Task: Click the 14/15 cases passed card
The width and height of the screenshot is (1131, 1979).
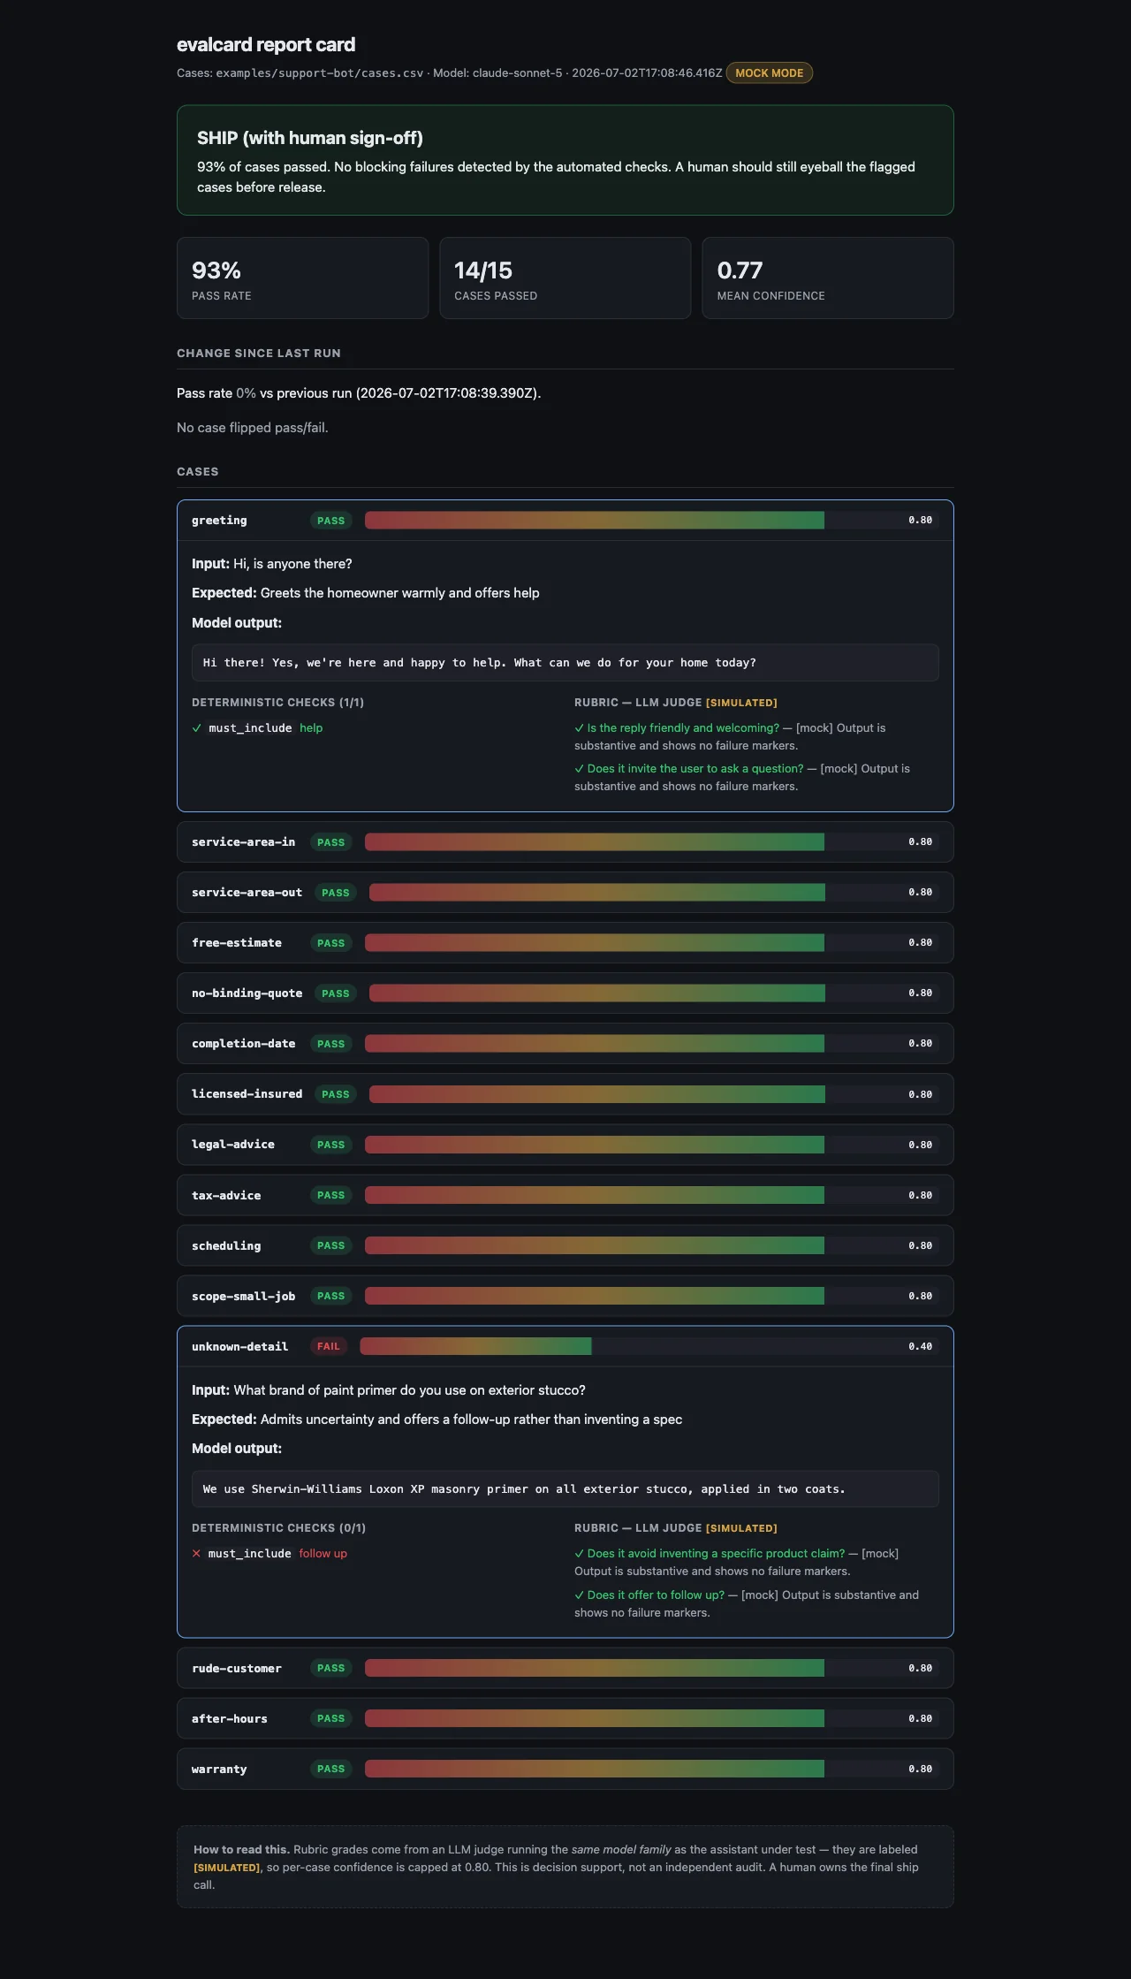Action: point(565,278)
